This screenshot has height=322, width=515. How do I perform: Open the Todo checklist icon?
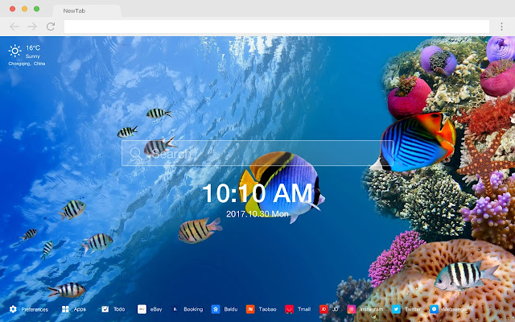105,309
